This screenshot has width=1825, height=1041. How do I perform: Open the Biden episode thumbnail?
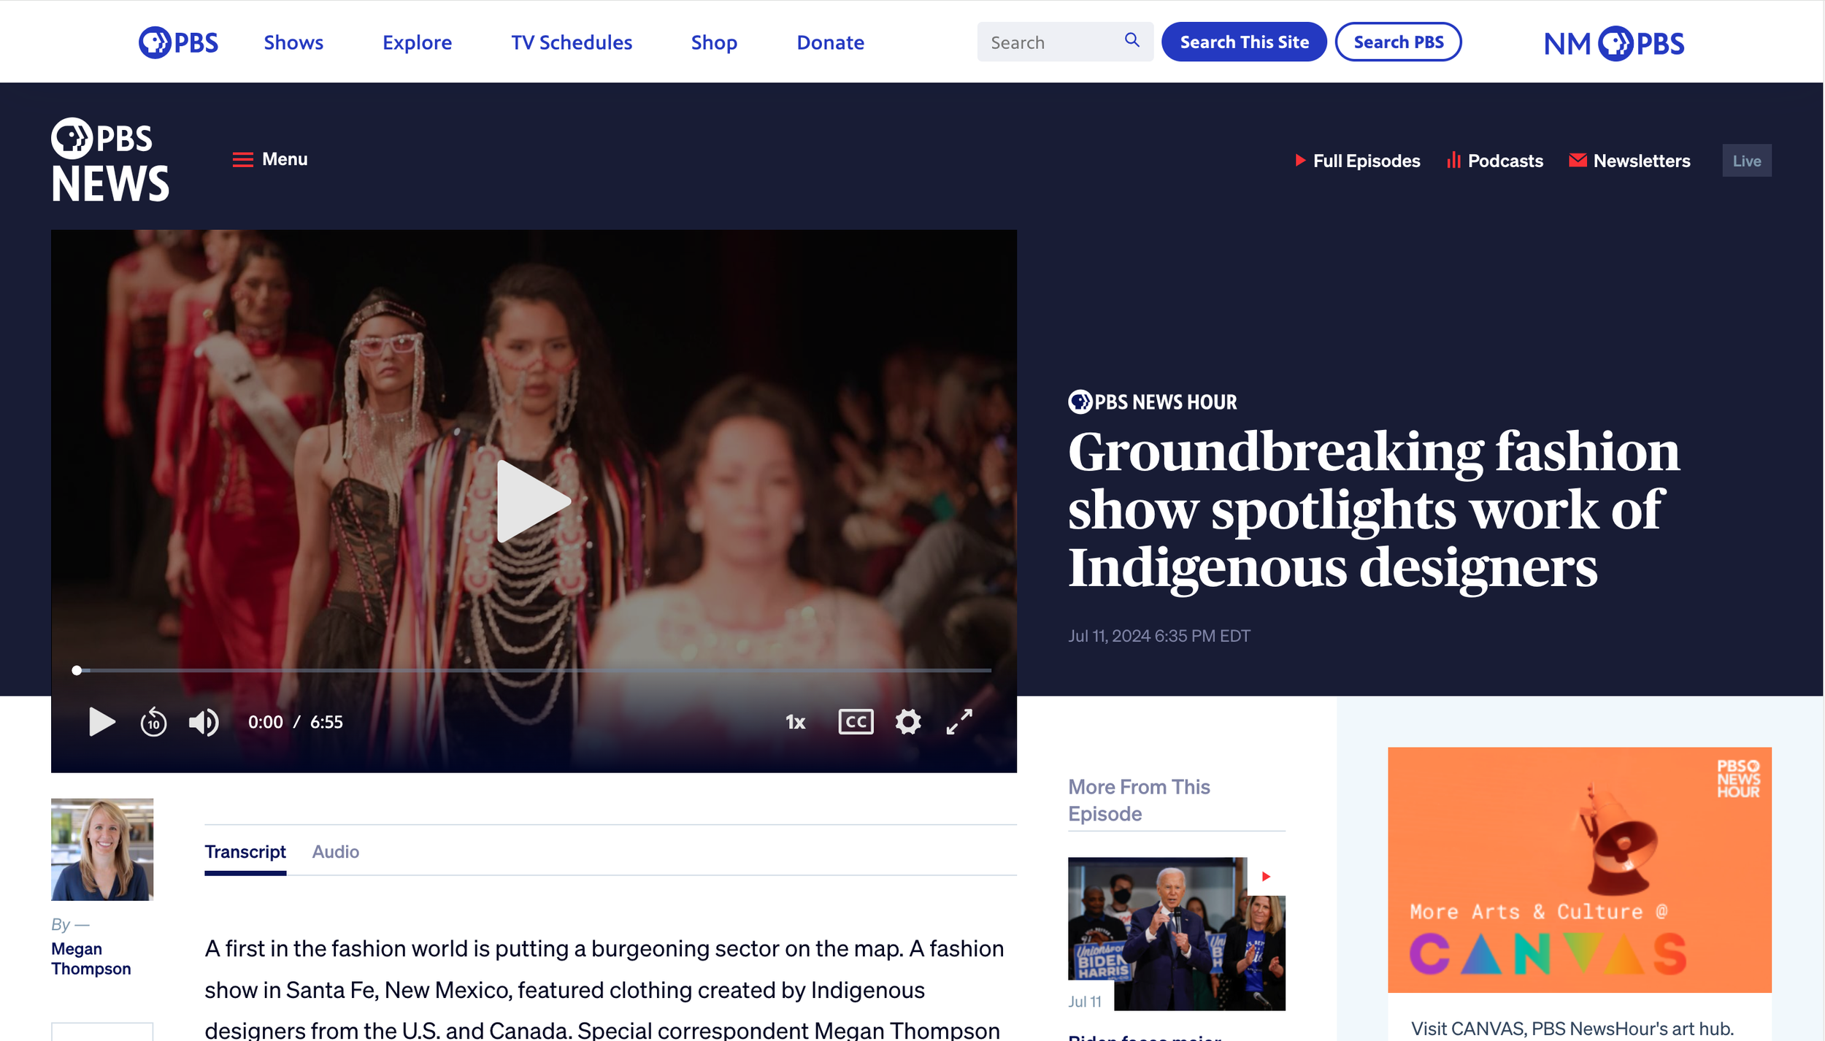(x=1176, y=934)
